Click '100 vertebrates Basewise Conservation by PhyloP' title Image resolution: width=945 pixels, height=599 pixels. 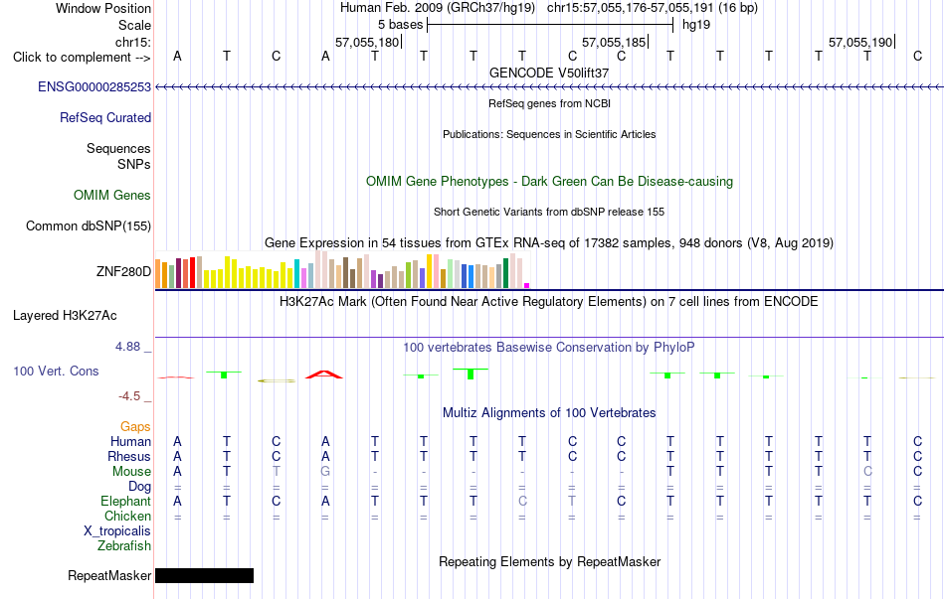pyautogui.click(x=549, y=348)
